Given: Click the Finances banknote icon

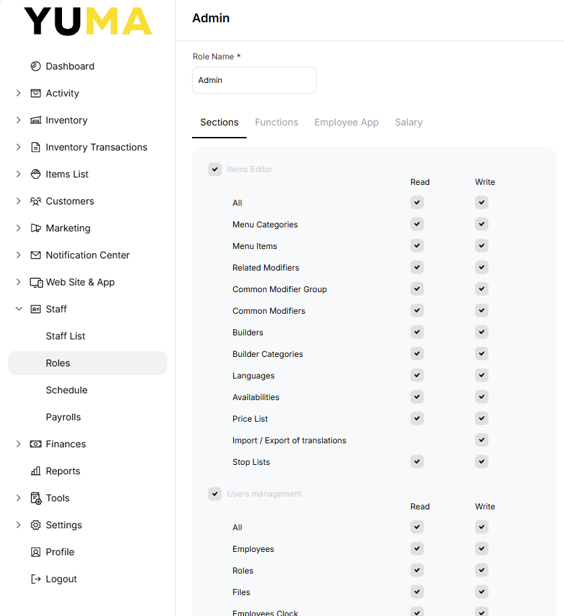Looking at the screenshot, I should (36, 444).
